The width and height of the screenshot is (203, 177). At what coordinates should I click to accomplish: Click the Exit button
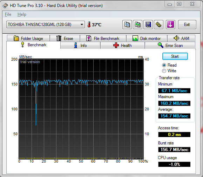(187, 25)
